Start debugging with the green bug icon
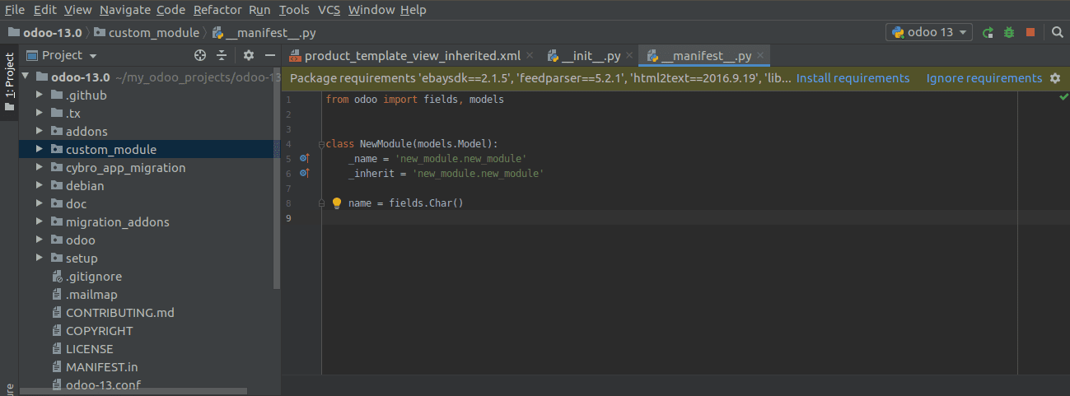The width and height of the screenshot is (1070, 396). (1009, 32)
